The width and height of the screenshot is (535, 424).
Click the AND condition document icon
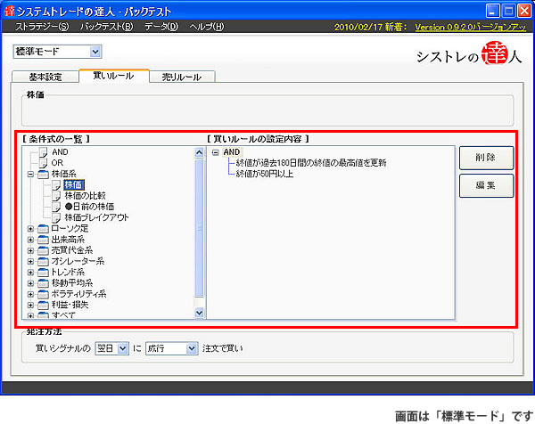44,152
